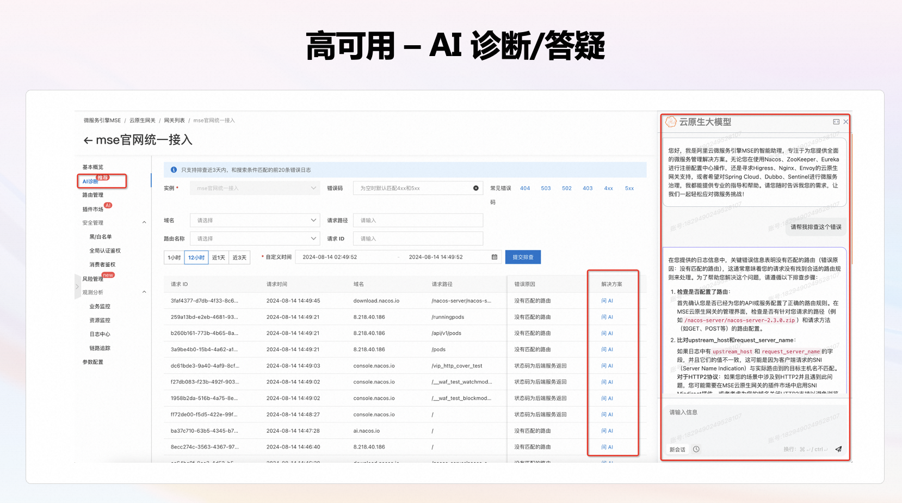
Task: Click the 404 common error code link
Action: (x=525, y=188)
